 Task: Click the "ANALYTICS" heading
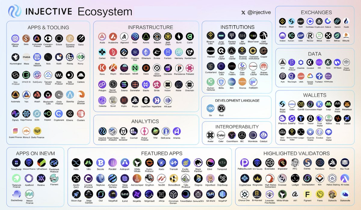pyautogui.click(x=145, y=121)
